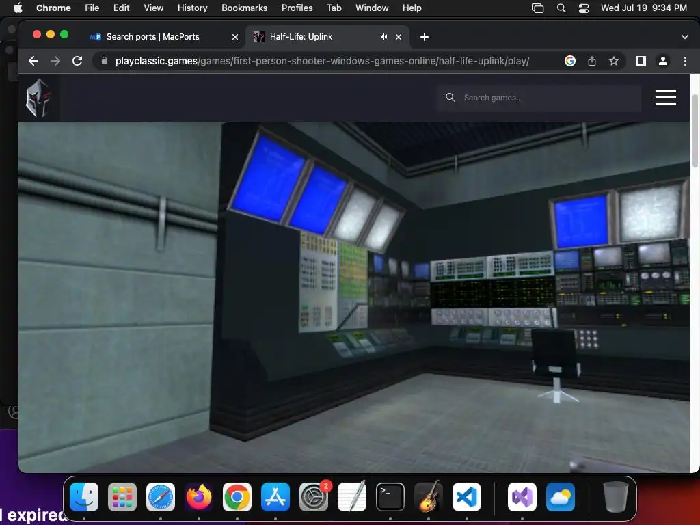Switch to Chrome in the Dock

(237, 497)
